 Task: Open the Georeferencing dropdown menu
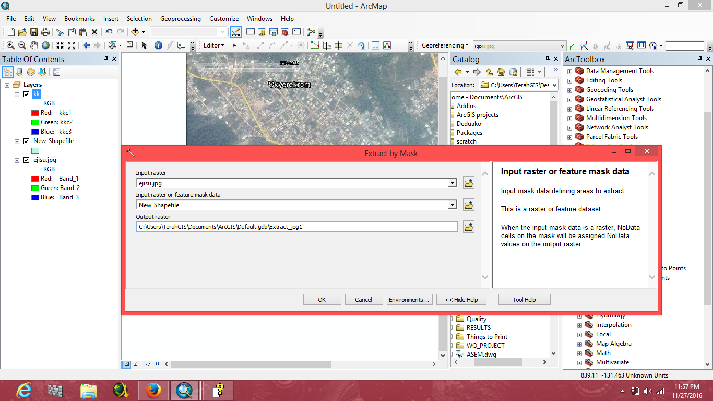pos(445,45)
